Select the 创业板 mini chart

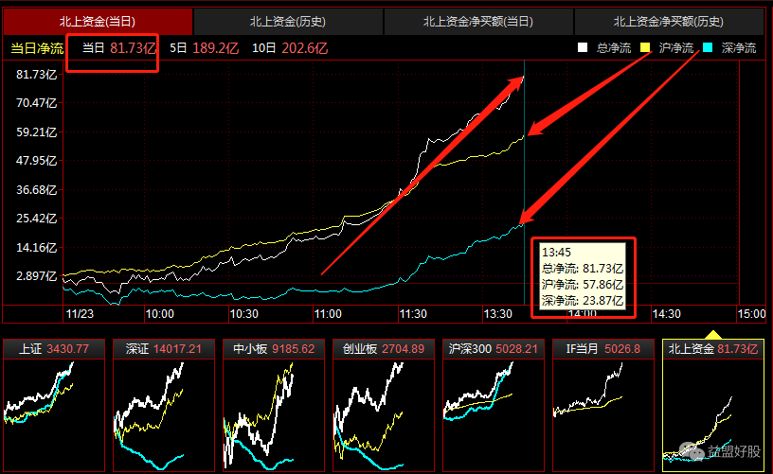click(385, 405)
